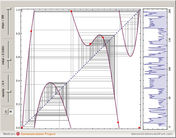The height and width of the screenshot is (138, 176).
Task: Click the red locator at top of middle curve
Action: (x=71, y=11)
